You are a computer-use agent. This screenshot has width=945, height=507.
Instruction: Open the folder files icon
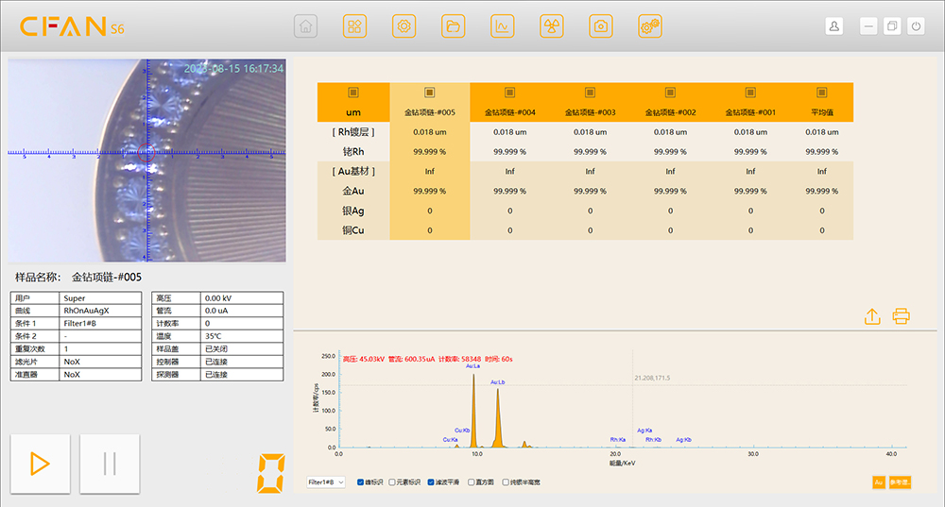coord(454,26)
